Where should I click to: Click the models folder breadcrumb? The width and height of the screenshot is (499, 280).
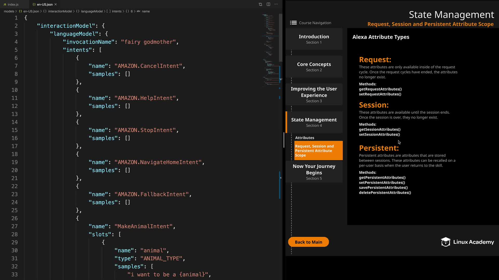9,11
